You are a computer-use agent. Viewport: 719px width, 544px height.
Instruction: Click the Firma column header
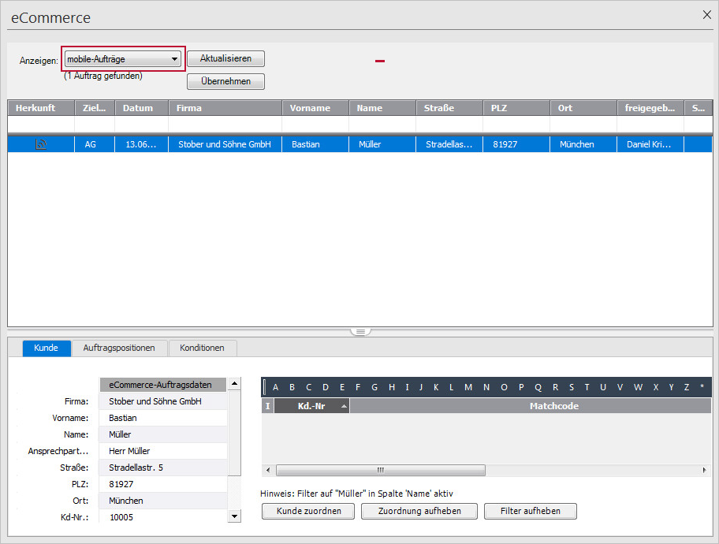[225, 108]
